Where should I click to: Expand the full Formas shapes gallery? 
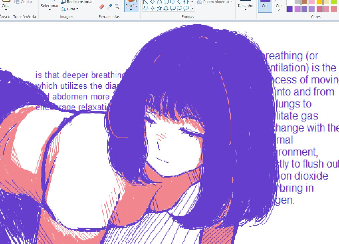click(192, 8)
